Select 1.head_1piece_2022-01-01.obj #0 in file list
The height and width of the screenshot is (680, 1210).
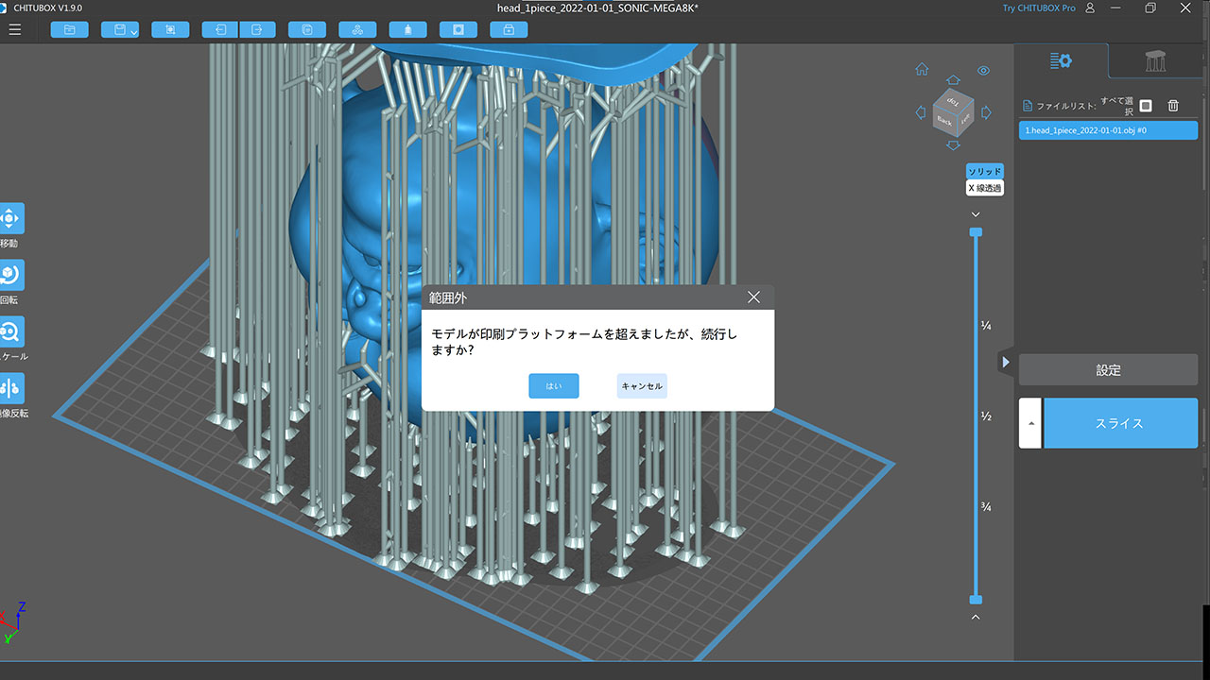1108,130
